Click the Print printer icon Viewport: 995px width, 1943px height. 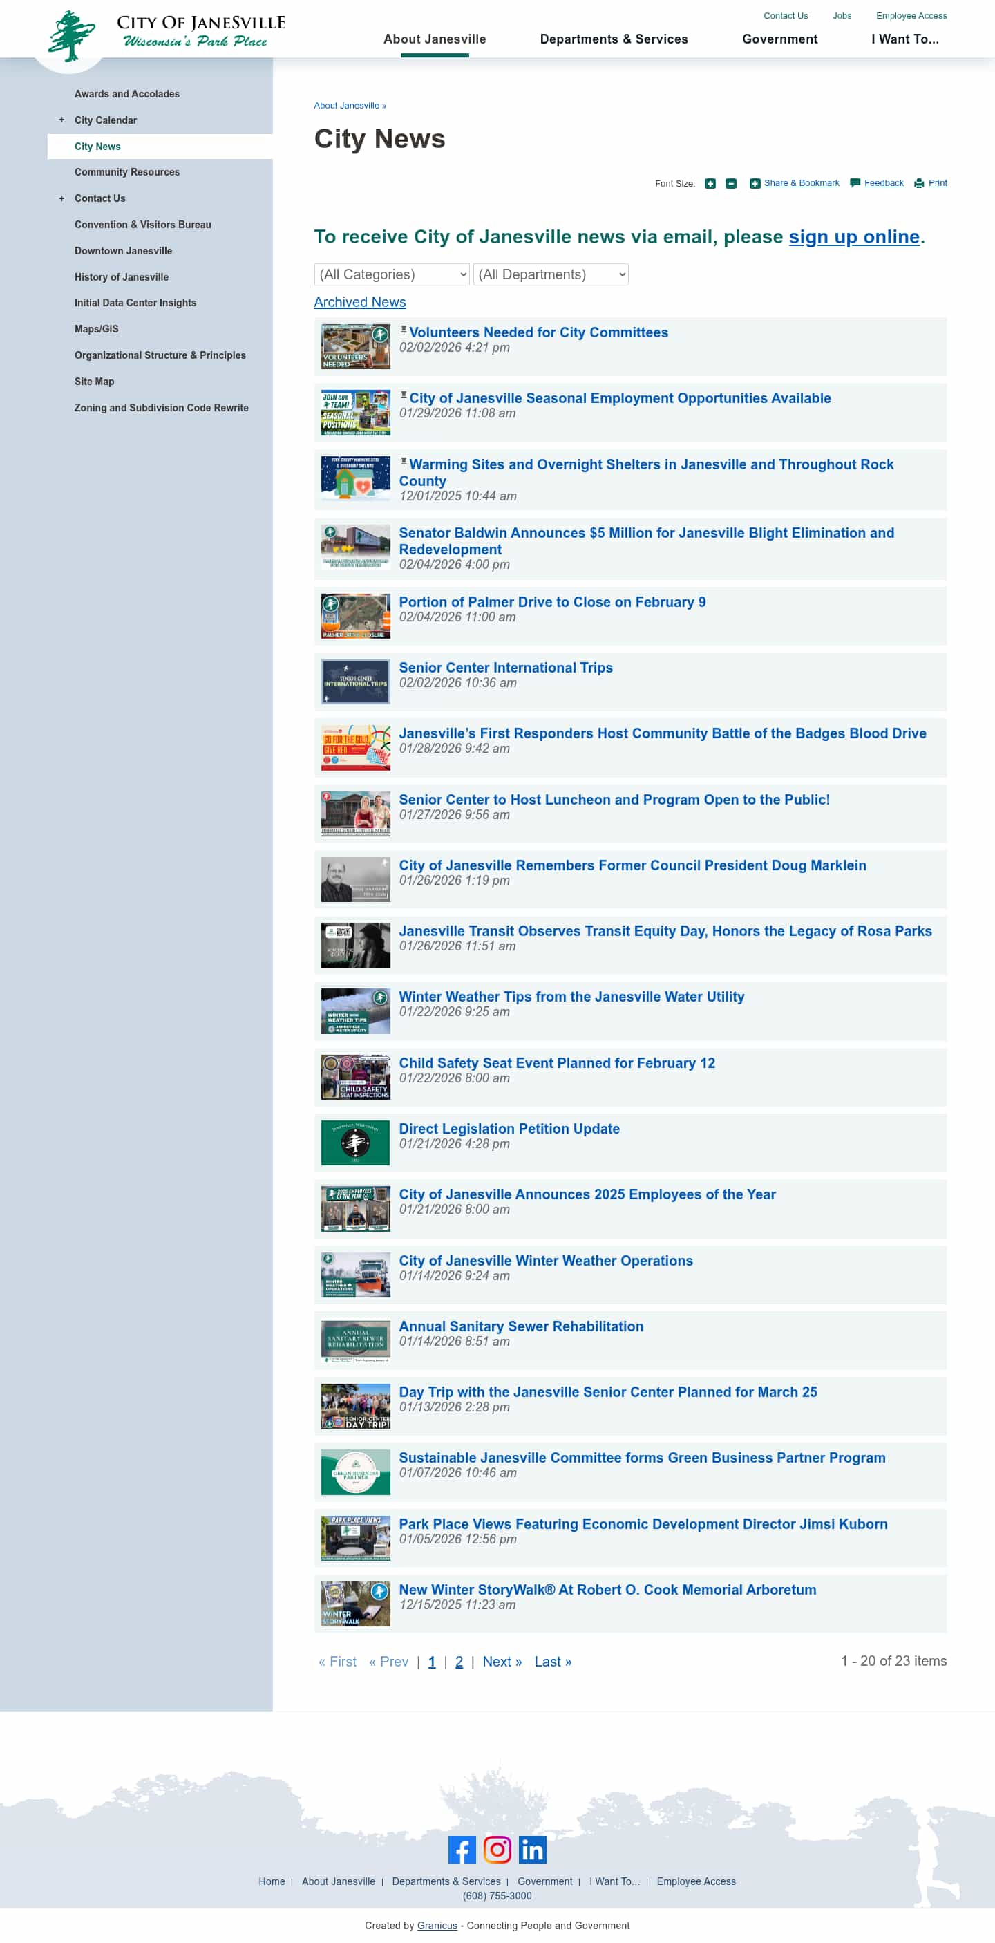[x=919, y=183]
